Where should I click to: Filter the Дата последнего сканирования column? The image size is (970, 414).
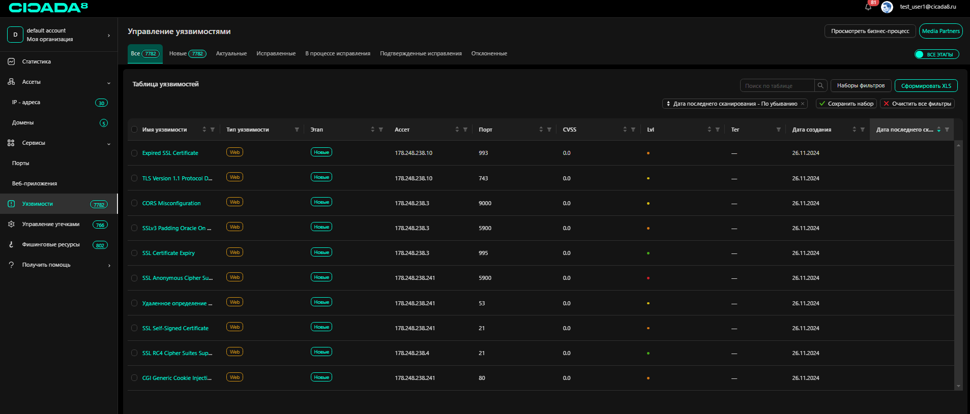(947, 130)
